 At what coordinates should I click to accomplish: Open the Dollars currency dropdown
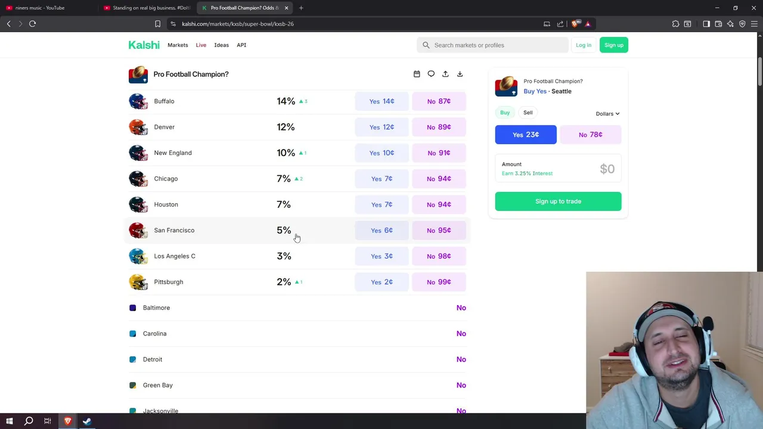607,114
